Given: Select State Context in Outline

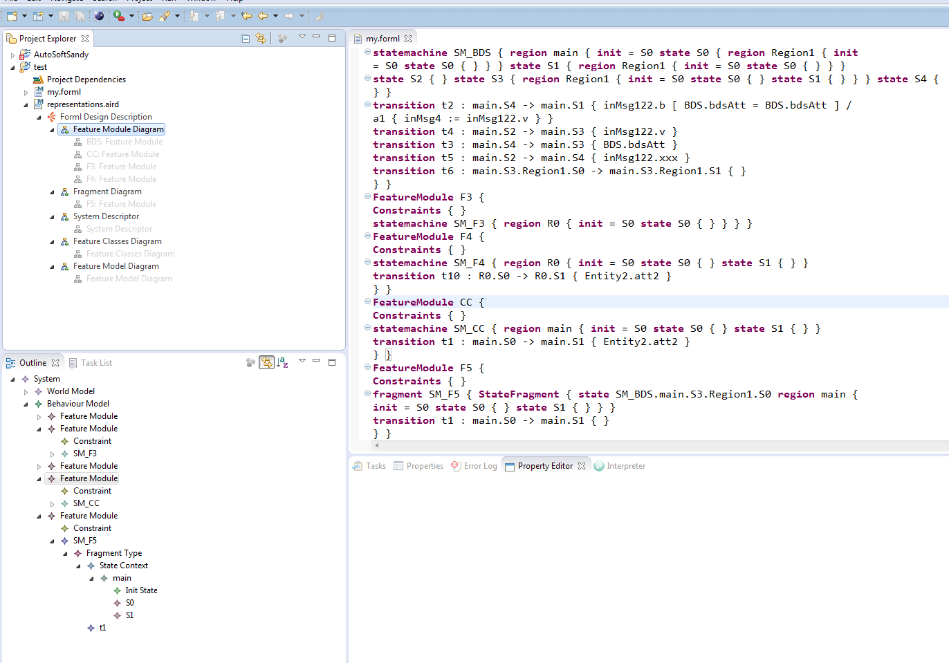Looking at the screenshot, I should click(123, 566).
